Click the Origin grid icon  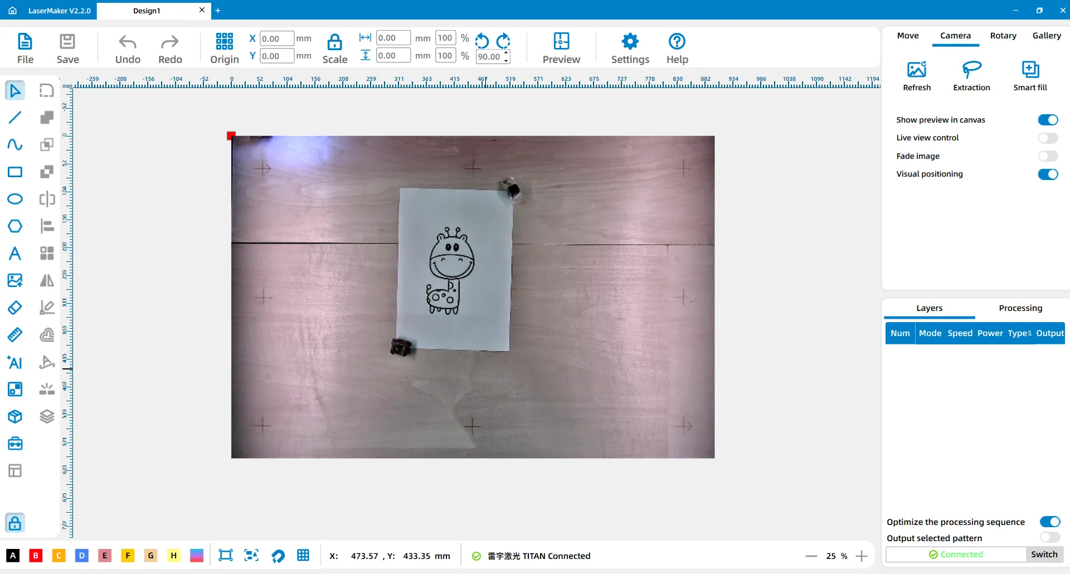pyautogui.click(x=224, y=41)
